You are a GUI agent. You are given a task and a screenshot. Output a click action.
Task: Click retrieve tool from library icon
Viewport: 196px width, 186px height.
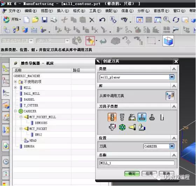170,96
